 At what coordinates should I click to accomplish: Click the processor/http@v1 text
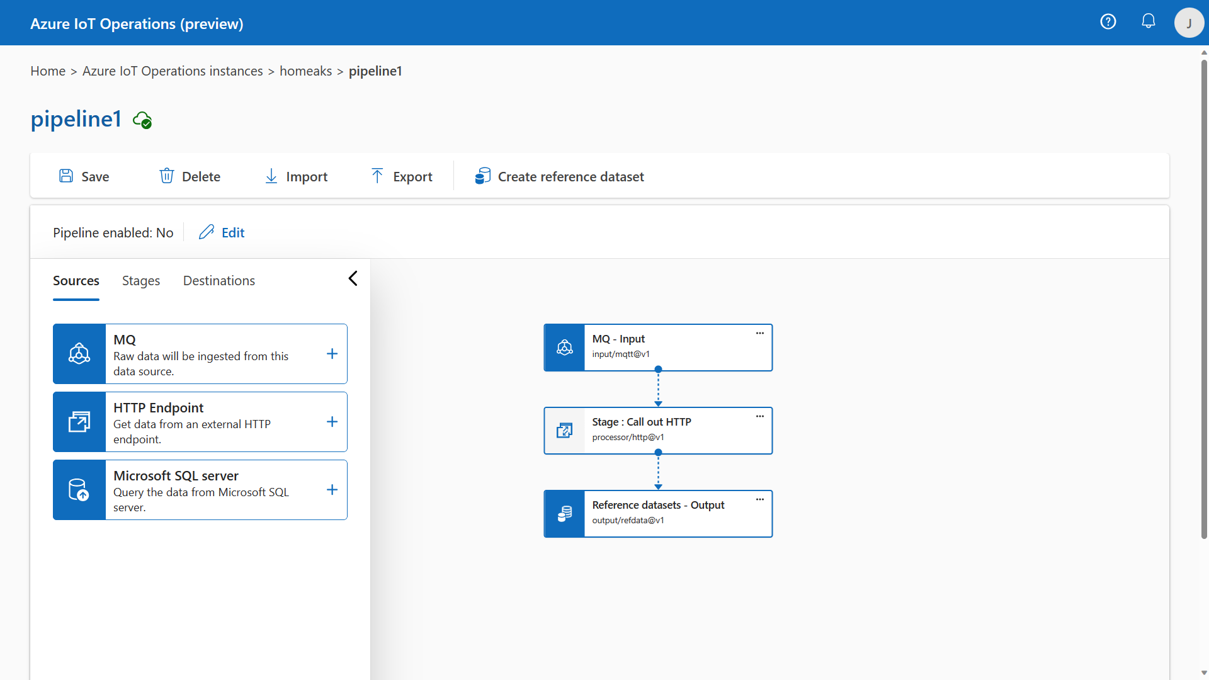[628, 438]
